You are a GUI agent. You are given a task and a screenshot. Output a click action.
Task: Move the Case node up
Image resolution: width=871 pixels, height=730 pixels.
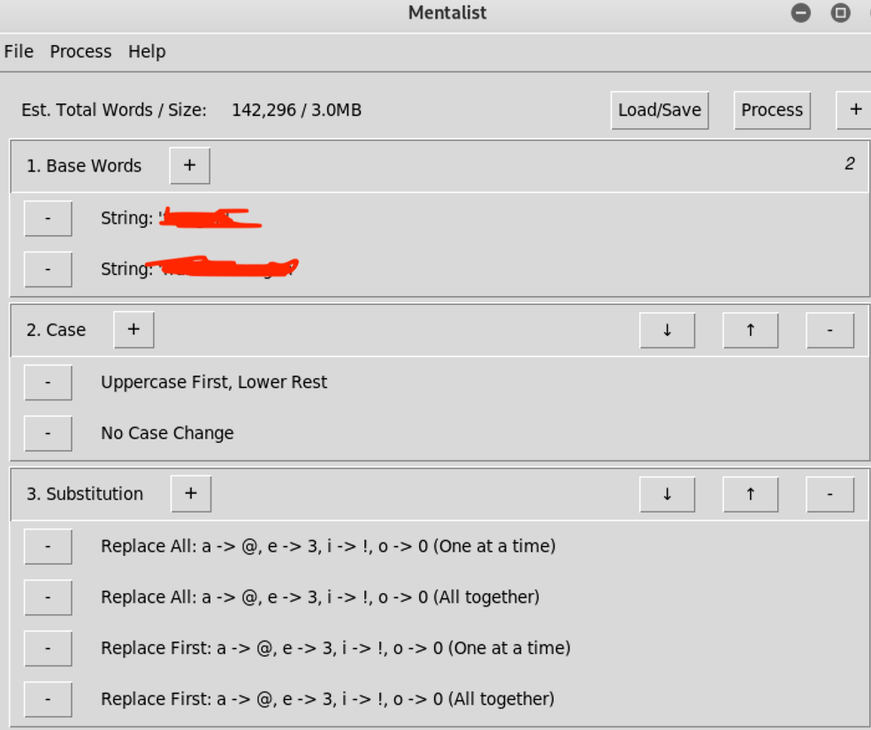(750, 330)
